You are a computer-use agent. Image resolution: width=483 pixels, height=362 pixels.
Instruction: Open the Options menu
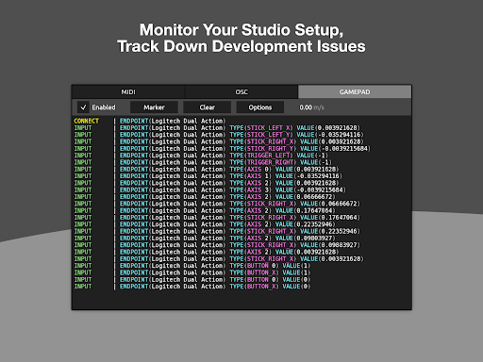click(260, 107)
